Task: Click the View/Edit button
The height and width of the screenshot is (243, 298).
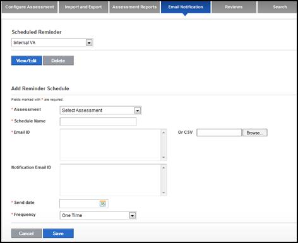Action: [x=27, y=61]
